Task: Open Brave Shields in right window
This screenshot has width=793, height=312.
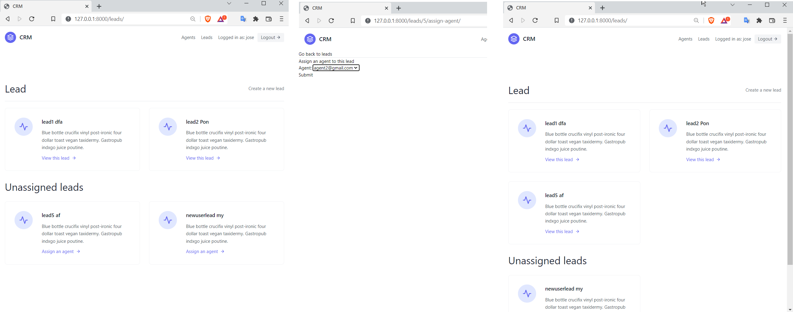Action: (711, 20)
